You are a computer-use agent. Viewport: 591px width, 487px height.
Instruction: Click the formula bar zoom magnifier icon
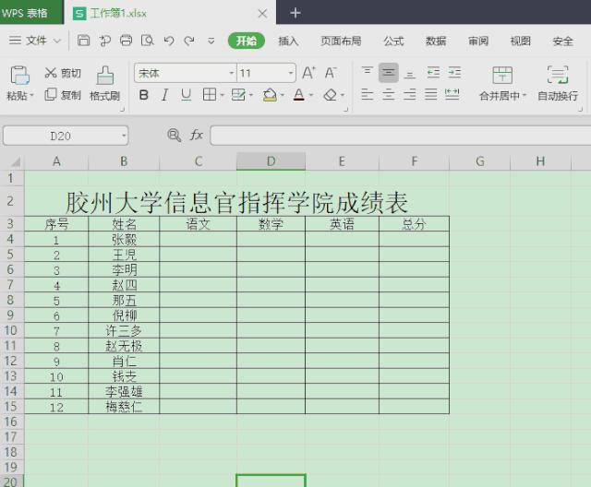point(174,135)
